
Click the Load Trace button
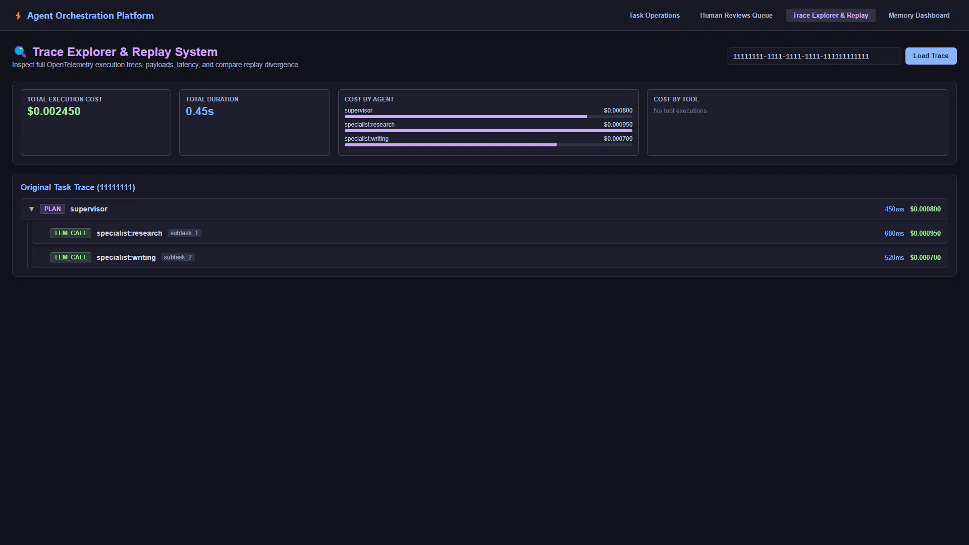(x=931, y=56)
